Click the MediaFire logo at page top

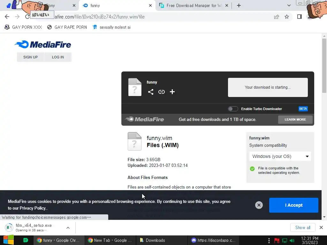pyautogui.click(x=43, y=44)
